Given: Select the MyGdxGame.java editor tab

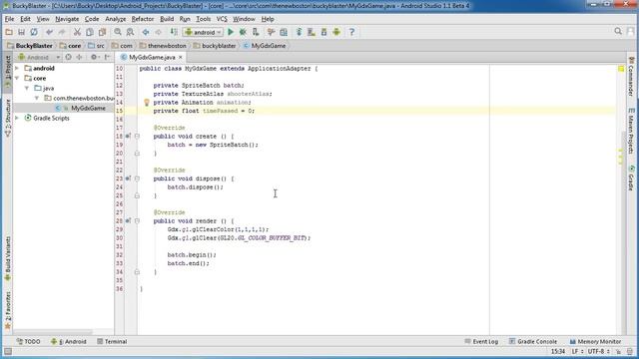Looking at the screenshot, I should [152, 58].
